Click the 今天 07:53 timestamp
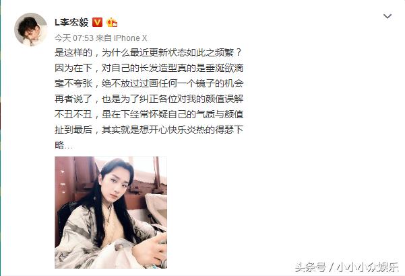This screenshot has width=405, height=276. [x=74, y=38]
